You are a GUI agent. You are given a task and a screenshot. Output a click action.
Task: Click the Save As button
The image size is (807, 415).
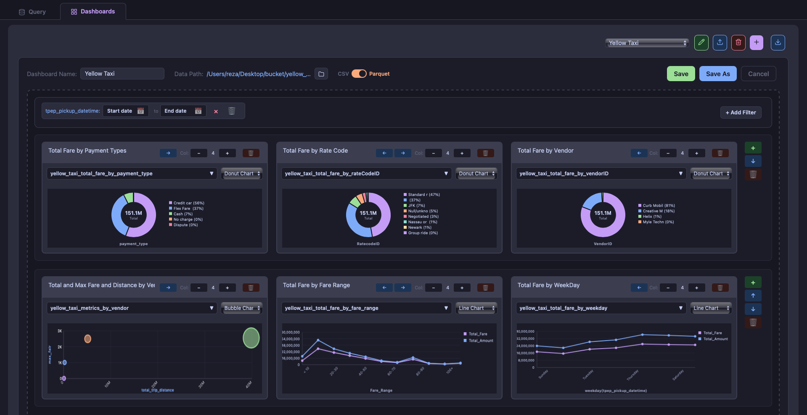coord(718,74)
